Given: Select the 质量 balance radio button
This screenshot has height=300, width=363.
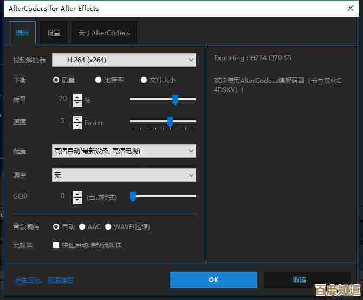Looking at the screenshot, I should [56, 80].
